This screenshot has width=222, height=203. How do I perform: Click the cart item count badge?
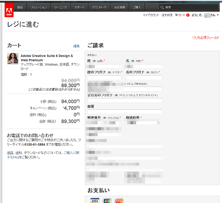point(188,15)
